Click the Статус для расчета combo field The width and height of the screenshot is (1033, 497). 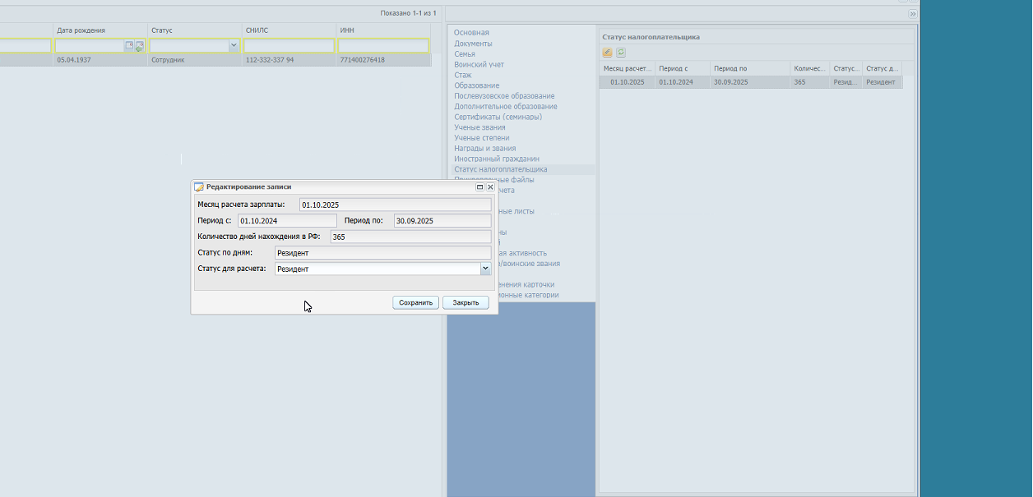coord(378,269)
